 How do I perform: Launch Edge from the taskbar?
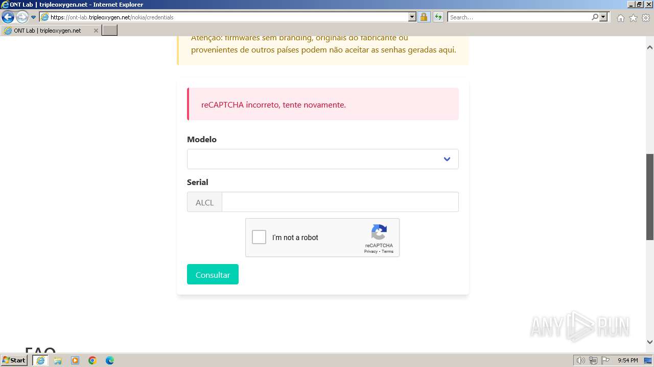110,360
